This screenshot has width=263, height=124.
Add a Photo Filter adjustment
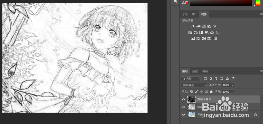tap(206, 32)
